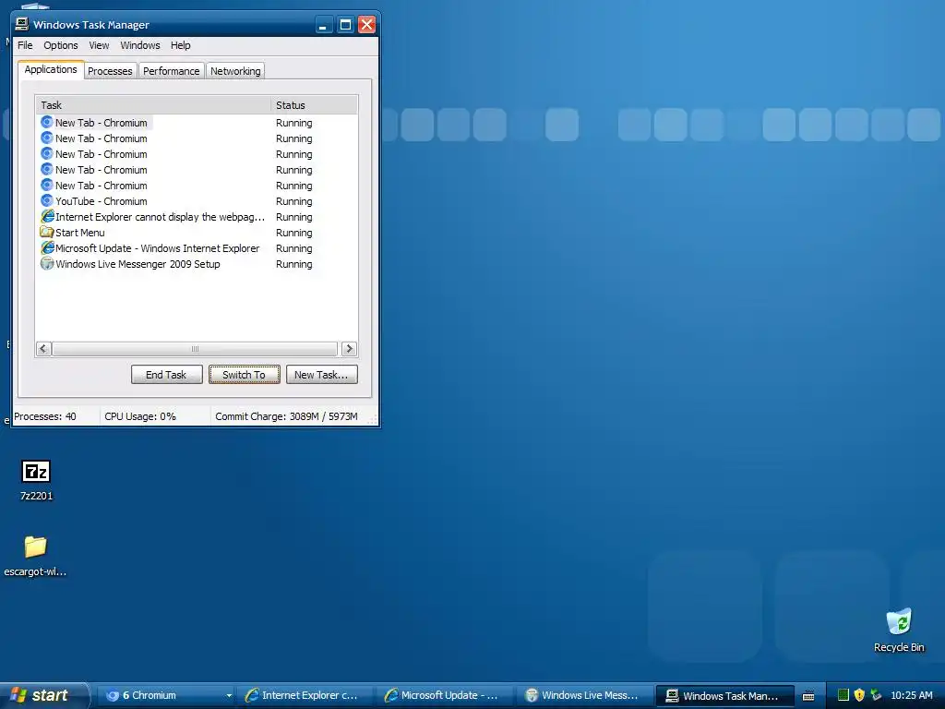Select the Recycle Bin desktop icon
The width and height of the screenshot is (945, 709).
[899, 630]
